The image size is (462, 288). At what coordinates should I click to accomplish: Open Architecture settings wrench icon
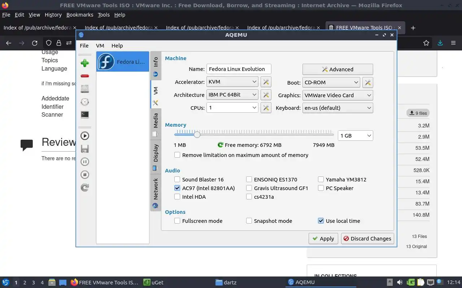point(266,95)
